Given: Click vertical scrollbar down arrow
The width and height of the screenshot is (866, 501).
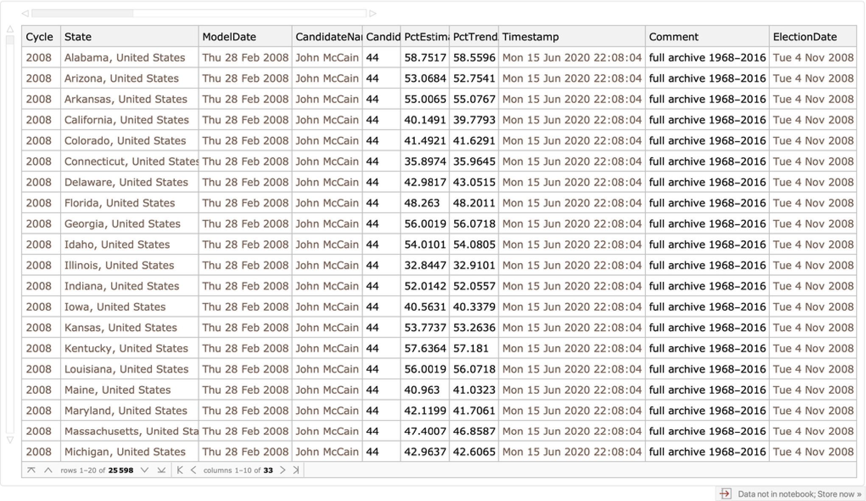Looking at the screenshot, I should [10, 440].
